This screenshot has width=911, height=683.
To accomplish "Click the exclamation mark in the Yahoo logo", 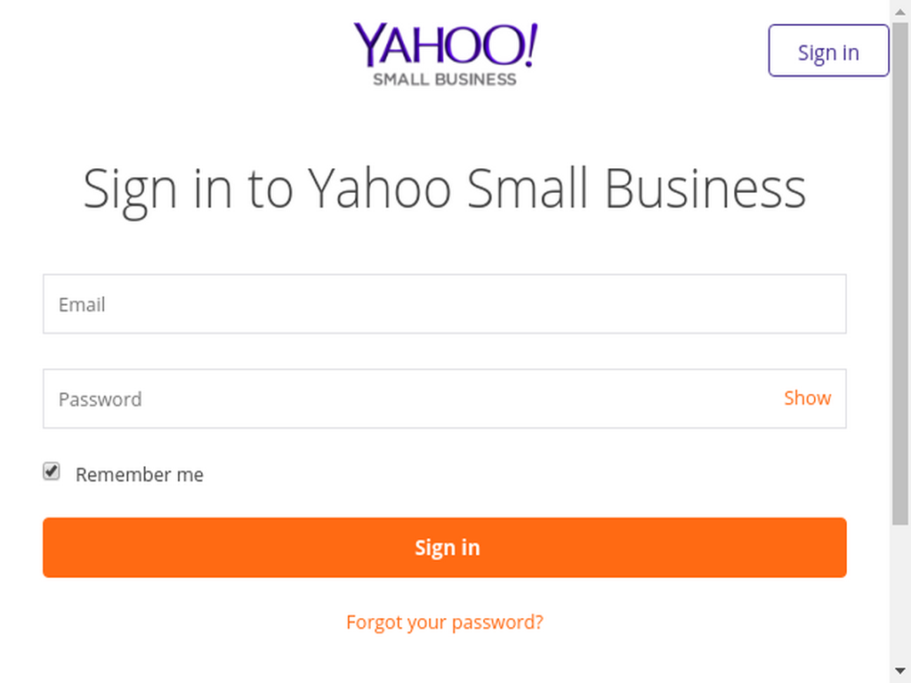I will click(530, 44).
